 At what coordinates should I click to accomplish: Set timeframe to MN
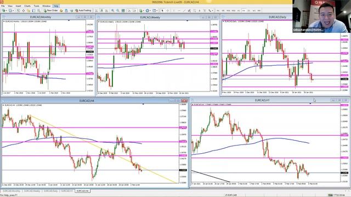coord(259,10)
